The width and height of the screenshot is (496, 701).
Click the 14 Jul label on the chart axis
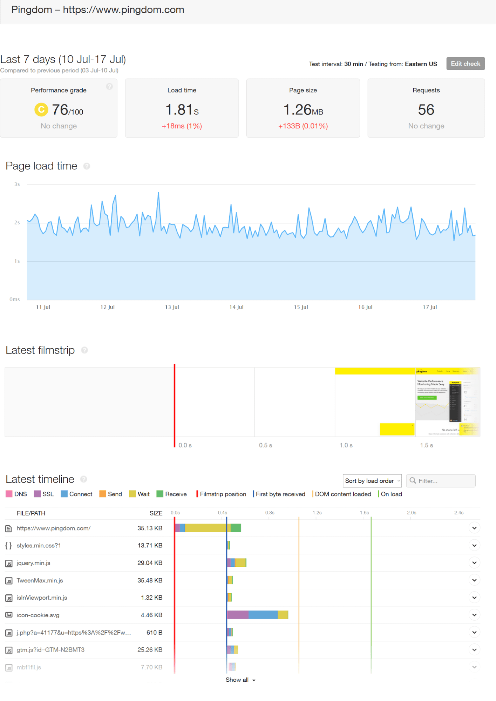pyautogui.click(x=237, y=307)
